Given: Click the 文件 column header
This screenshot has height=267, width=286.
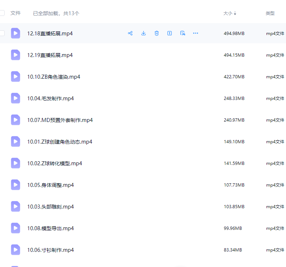Looking at the screenshot, I should click(x=16, y=13).
